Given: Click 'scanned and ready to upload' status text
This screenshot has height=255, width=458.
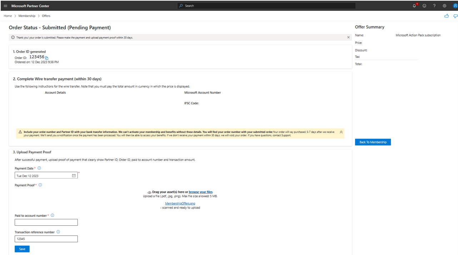Looking at the screenshot, I should coord(180,207).
